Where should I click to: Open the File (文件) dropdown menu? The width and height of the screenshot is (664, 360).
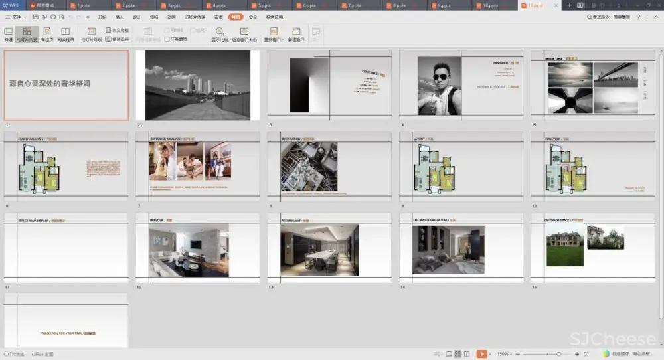tap(15, 17)
